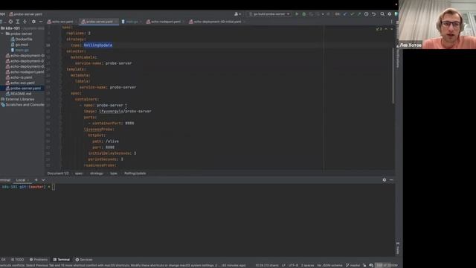The image size is (476, 268).
Task: Open the Services tool window
Action: pyautogui.click(x=84, y=260)
